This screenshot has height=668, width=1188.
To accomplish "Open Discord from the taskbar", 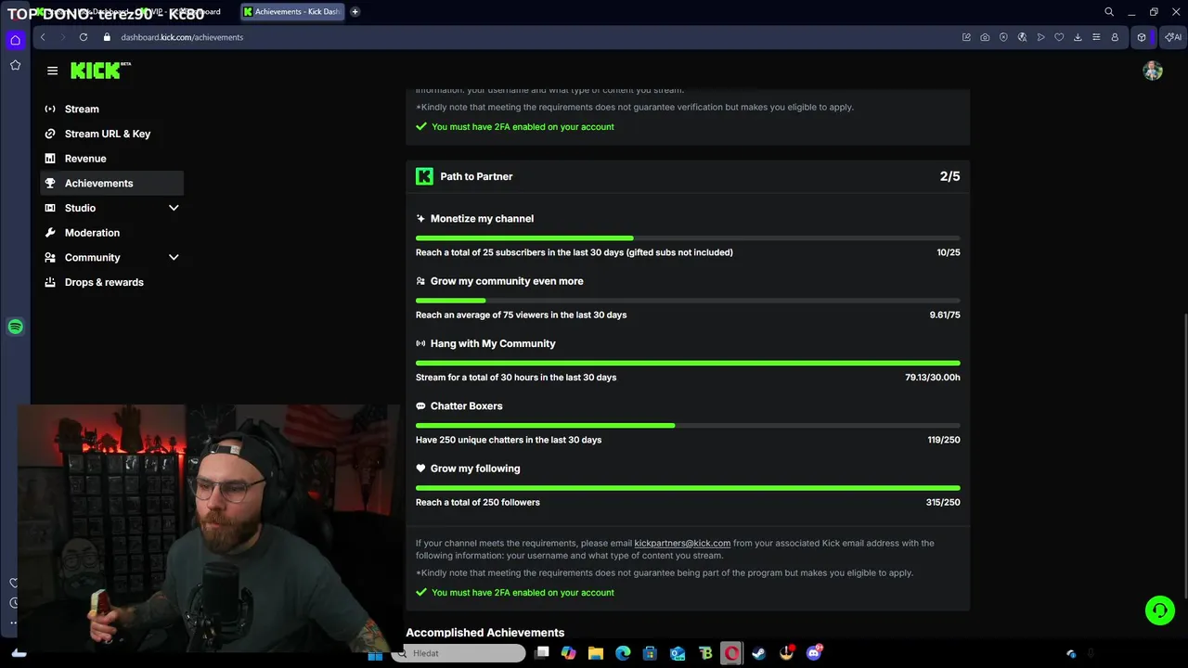I will pyautogui.click(x=814, y=653).
